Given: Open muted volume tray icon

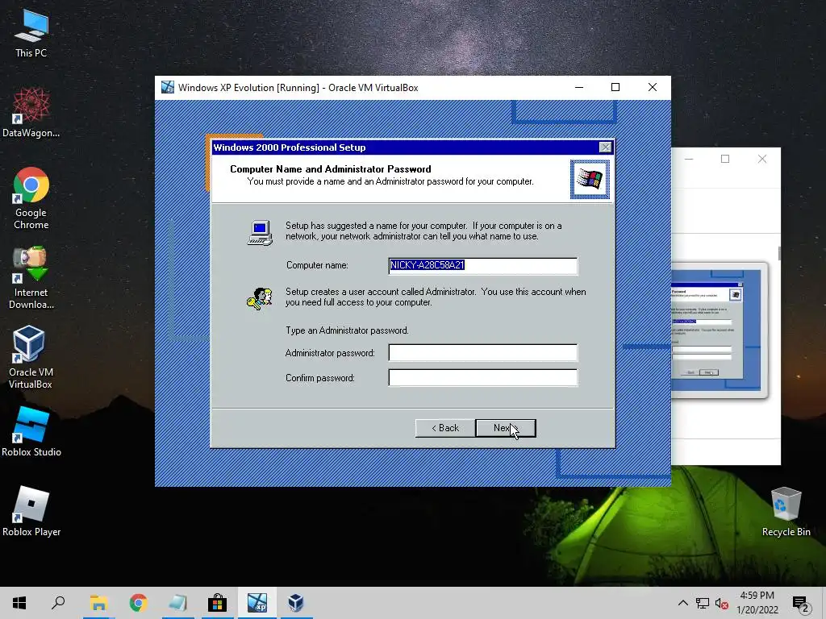Looking at the screenshot, I should [722, 603].
